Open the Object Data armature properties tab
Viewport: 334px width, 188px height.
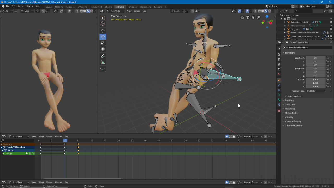click(279, 95)
